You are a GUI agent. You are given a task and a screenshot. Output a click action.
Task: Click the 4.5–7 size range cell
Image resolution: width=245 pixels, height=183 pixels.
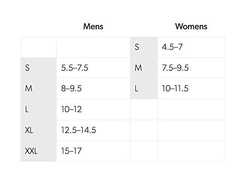pos(191,47)
